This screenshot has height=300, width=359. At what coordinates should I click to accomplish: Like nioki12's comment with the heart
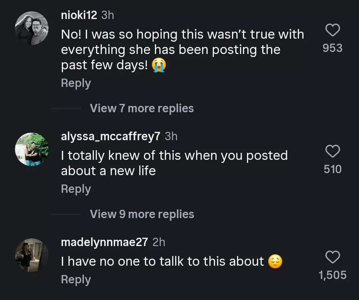(332, 30)
